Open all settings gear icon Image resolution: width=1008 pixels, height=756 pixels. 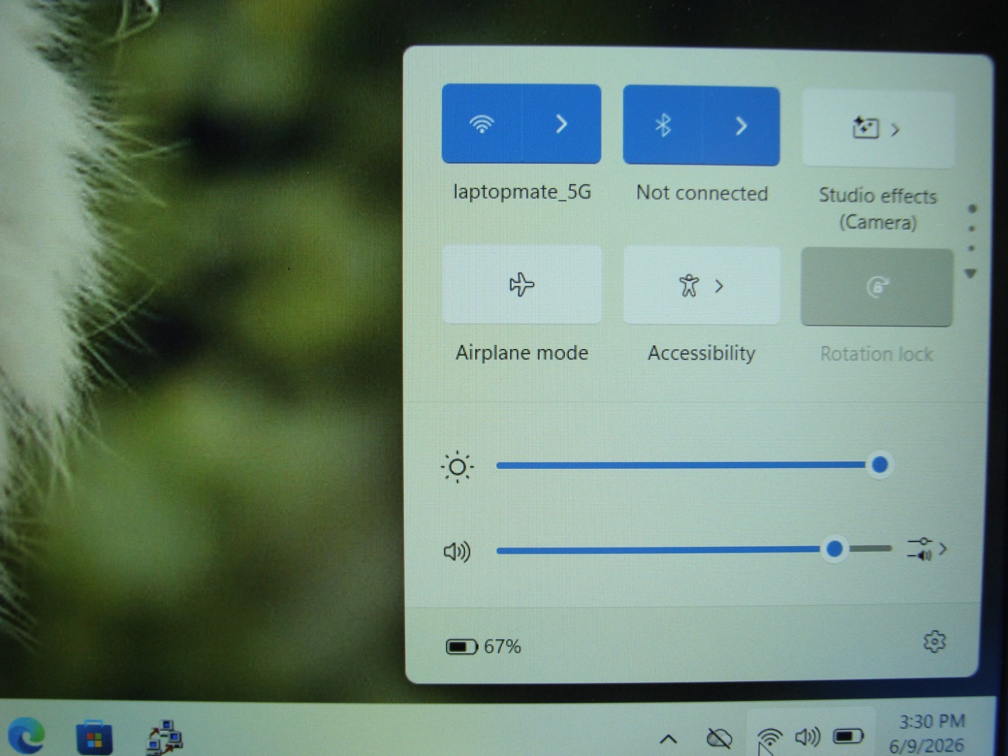pyautogui.click(x=934, y=641)
